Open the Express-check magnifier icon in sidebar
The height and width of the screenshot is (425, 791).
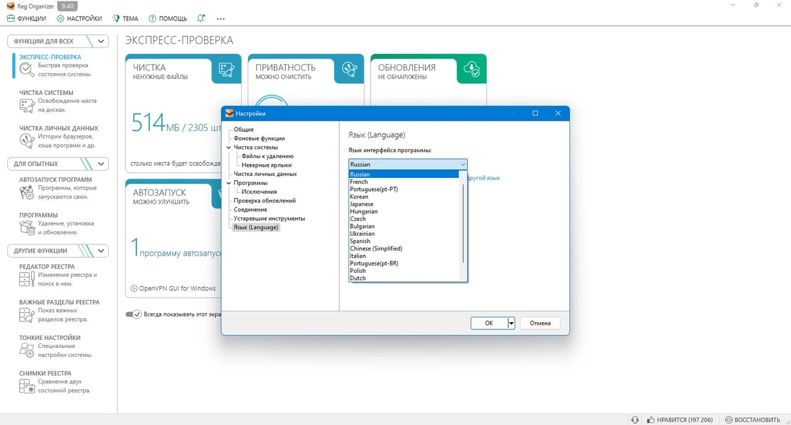27,69
